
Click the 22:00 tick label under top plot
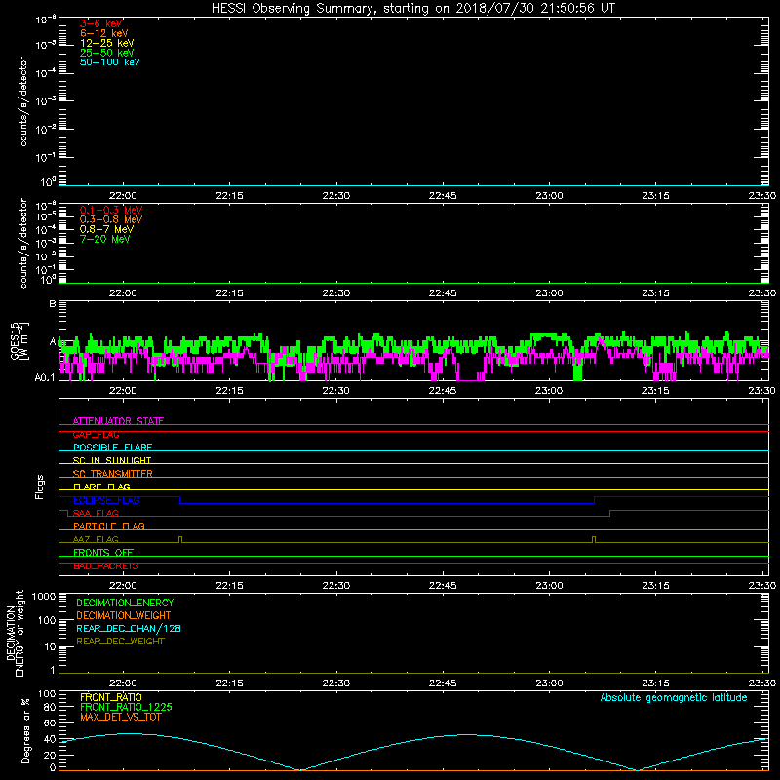(x=123, y=196)
